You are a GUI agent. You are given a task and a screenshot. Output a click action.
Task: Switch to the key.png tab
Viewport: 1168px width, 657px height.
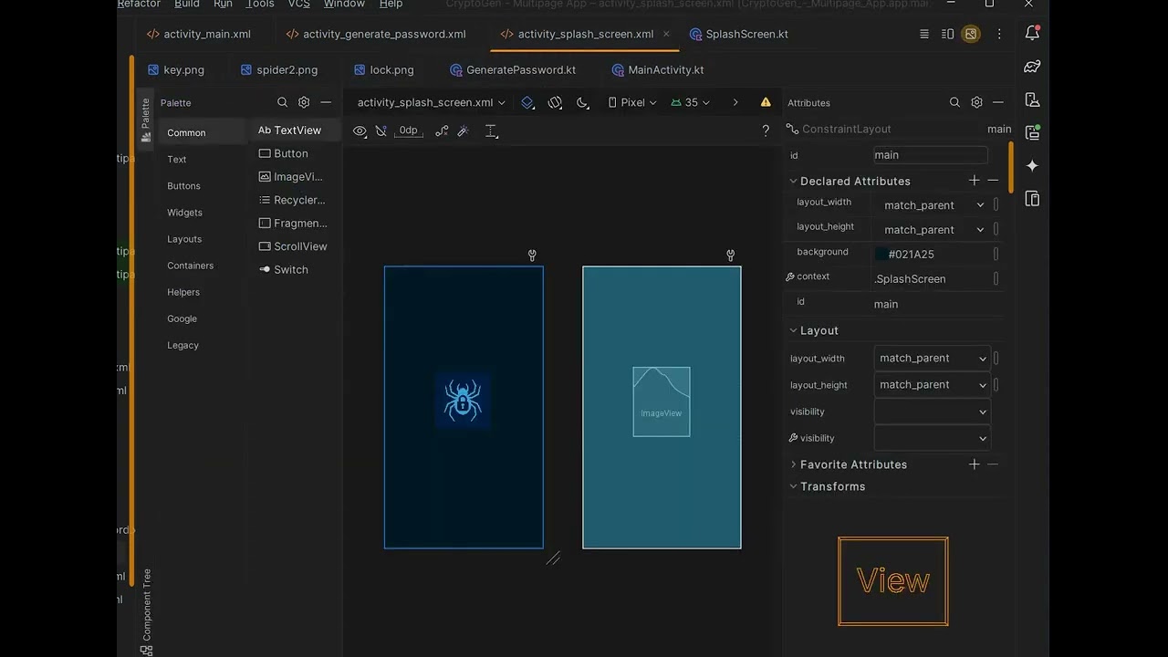pos(176,69)
